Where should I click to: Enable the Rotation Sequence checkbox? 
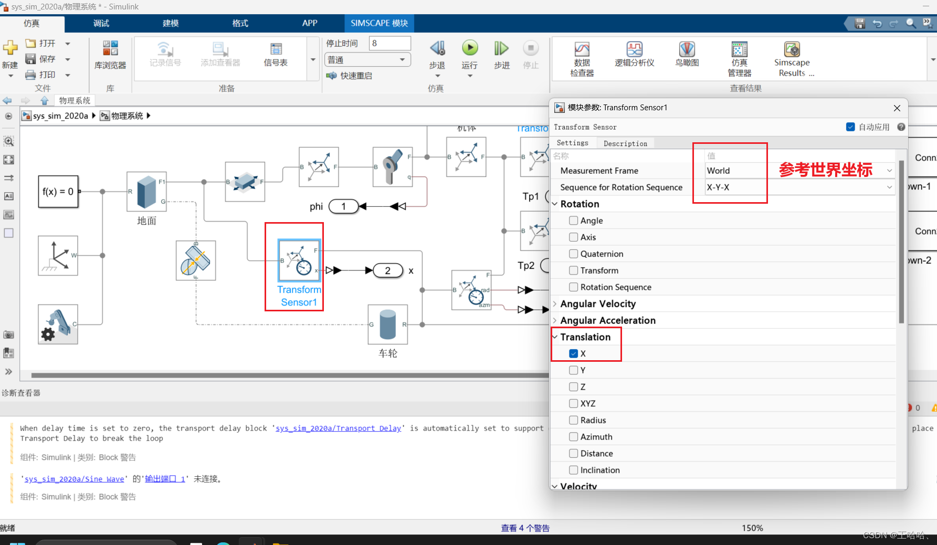click(x=574, y=287)
